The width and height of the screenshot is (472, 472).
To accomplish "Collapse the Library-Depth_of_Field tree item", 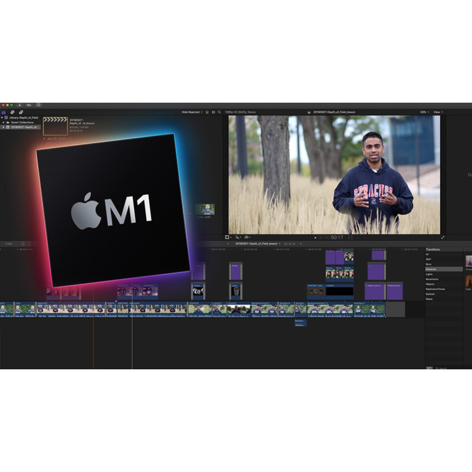I will click(x=2, y=117).
